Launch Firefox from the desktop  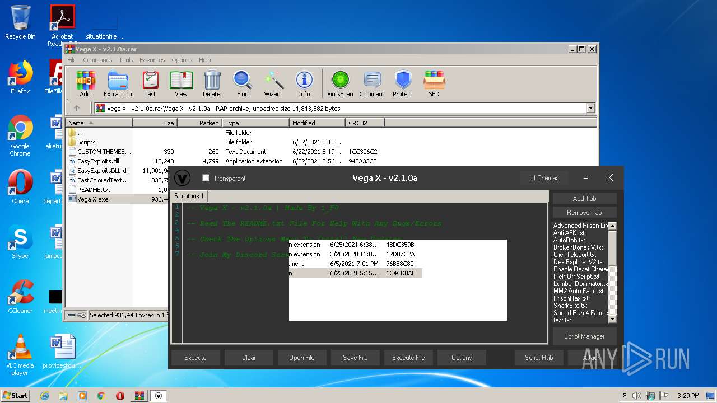pos(20,77)
